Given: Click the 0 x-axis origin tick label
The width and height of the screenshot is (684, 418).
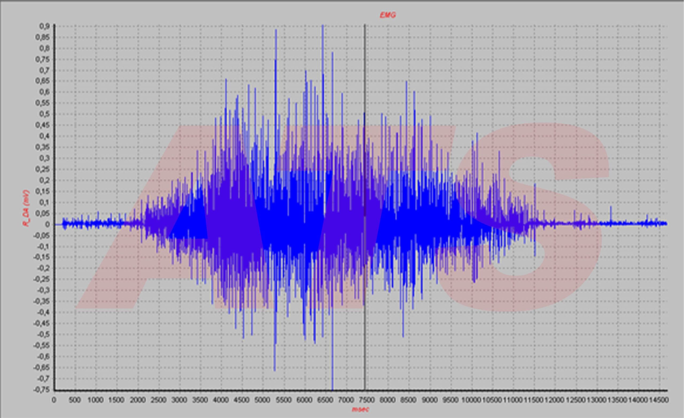Looking at the screenshot, I should (54, 400).
